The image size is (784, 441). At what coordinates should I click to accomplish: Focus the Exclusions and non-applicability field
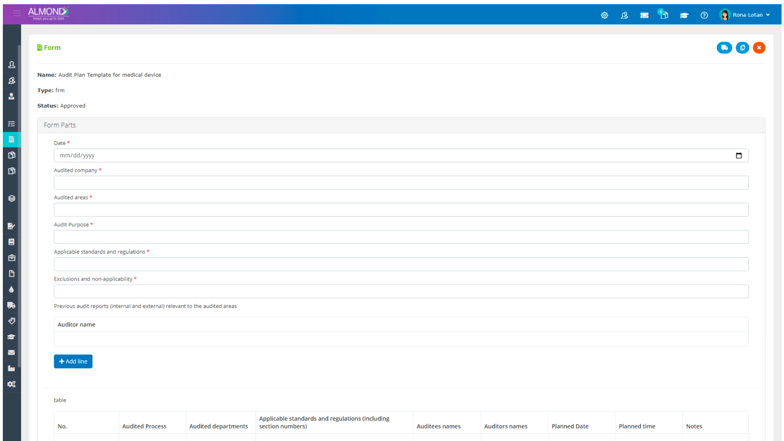click(401, 292)
